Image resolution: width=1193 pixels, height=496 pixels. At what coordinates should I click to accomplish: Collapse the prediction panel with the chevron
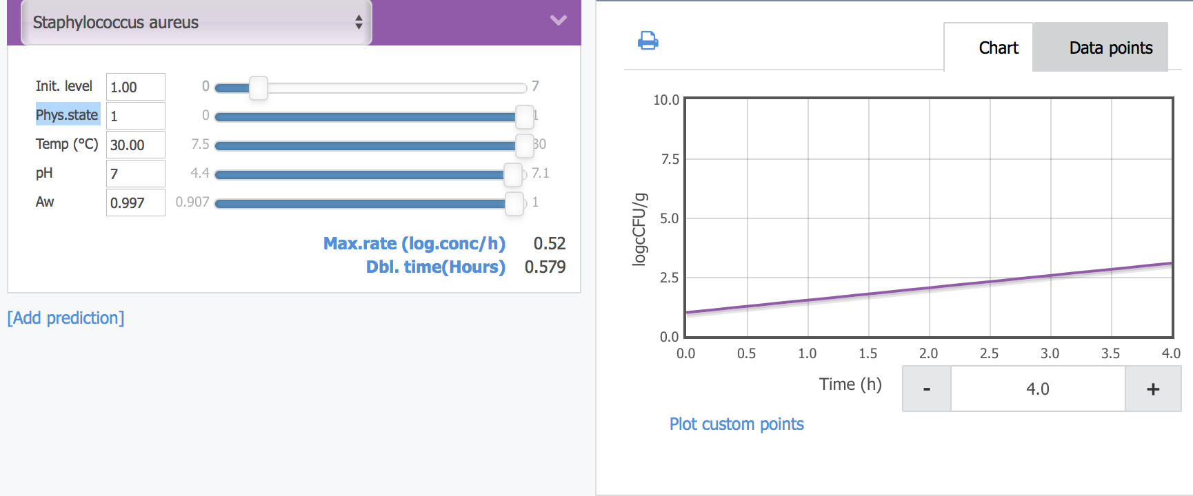(x=559, y=21)
